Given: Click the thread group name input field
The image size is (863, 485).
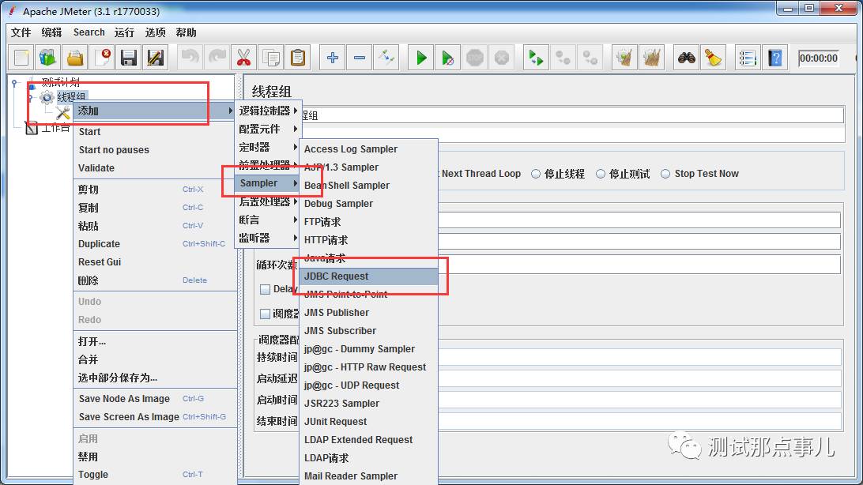Looking at the screenshot, I should pos(572,115).
